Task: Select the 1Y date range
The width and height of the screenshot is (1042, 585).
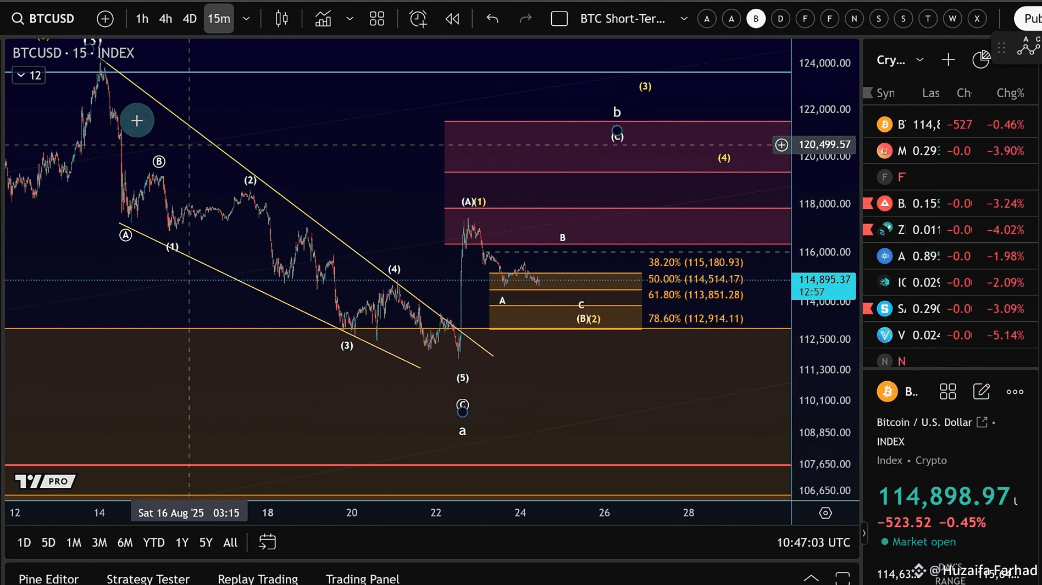Action: 182,543
